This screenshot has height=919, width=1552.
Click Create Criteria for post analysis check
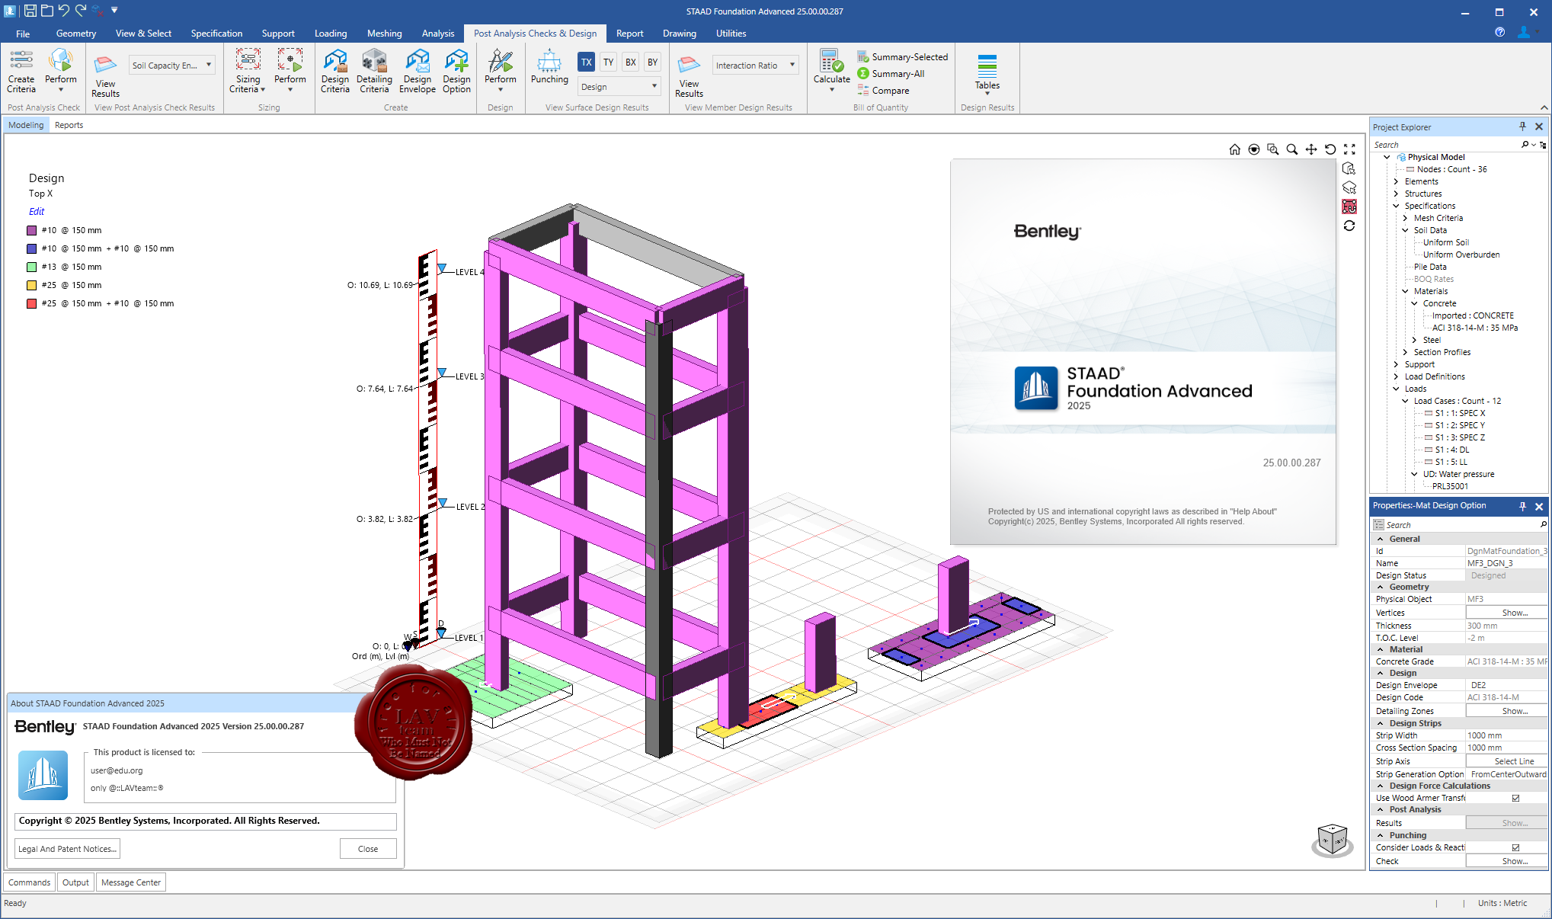coord(21,72)
